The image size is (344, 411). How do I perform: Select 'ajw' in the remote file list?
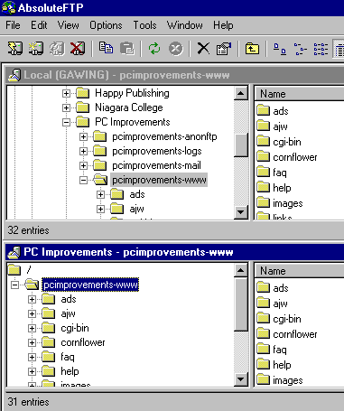point(280,304)
